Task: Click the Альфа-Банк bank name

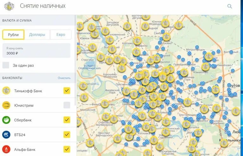Action: coord(25,149)
